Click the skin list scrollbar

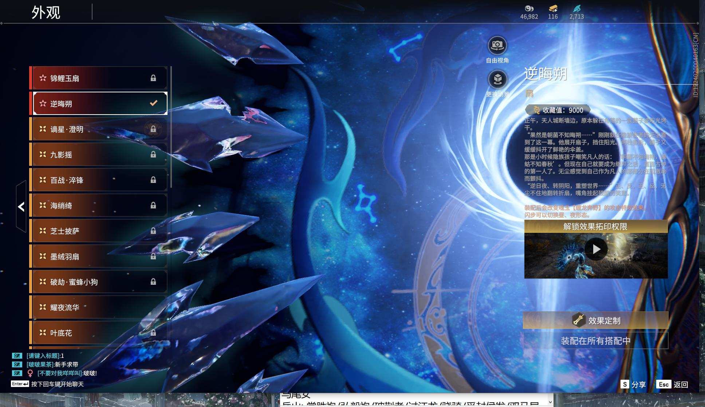point(171,127)
